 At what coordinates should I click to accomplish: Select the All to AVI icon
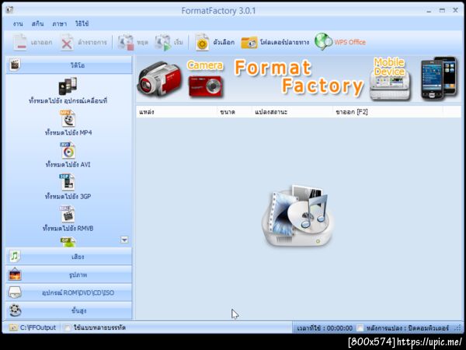[x=68, y=150]
